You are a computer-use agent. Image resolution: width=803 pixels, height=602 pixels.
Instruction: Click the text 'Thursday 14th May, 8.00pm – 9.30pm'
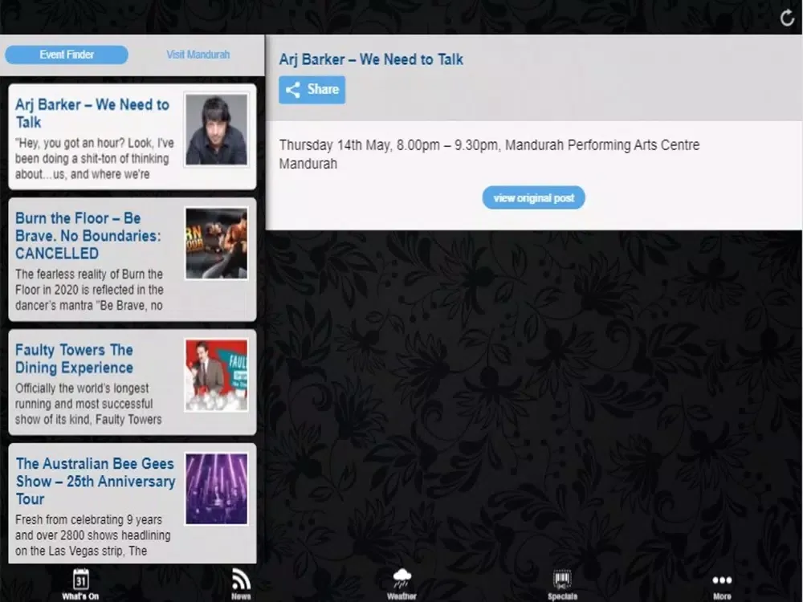click(x=389, y=145)
